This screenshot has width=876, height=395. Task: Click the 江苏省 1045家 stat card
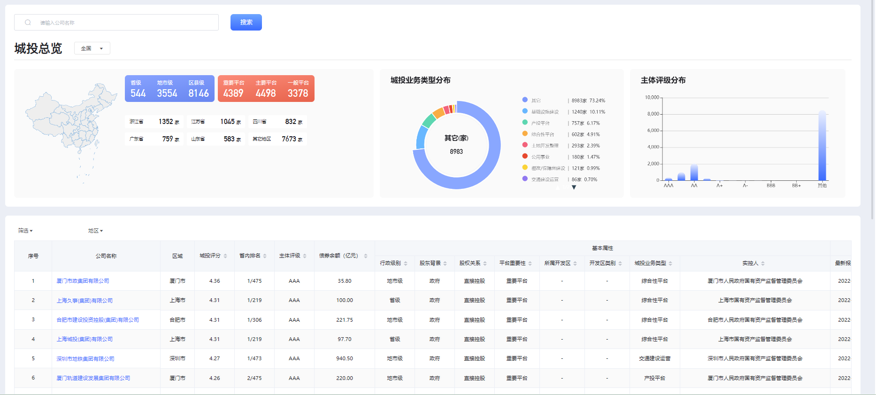point(216,122)
